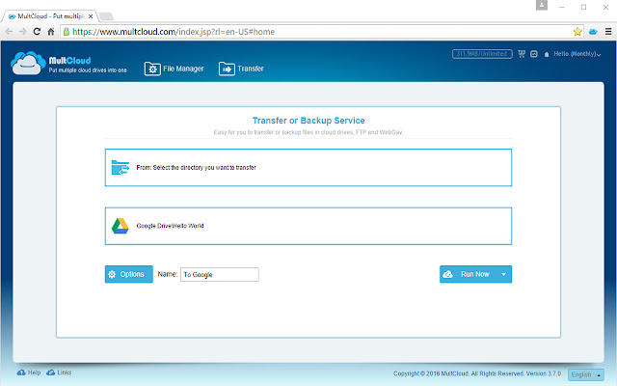
Task: Click the File Manager folder icon
Action: coord(152,69)
